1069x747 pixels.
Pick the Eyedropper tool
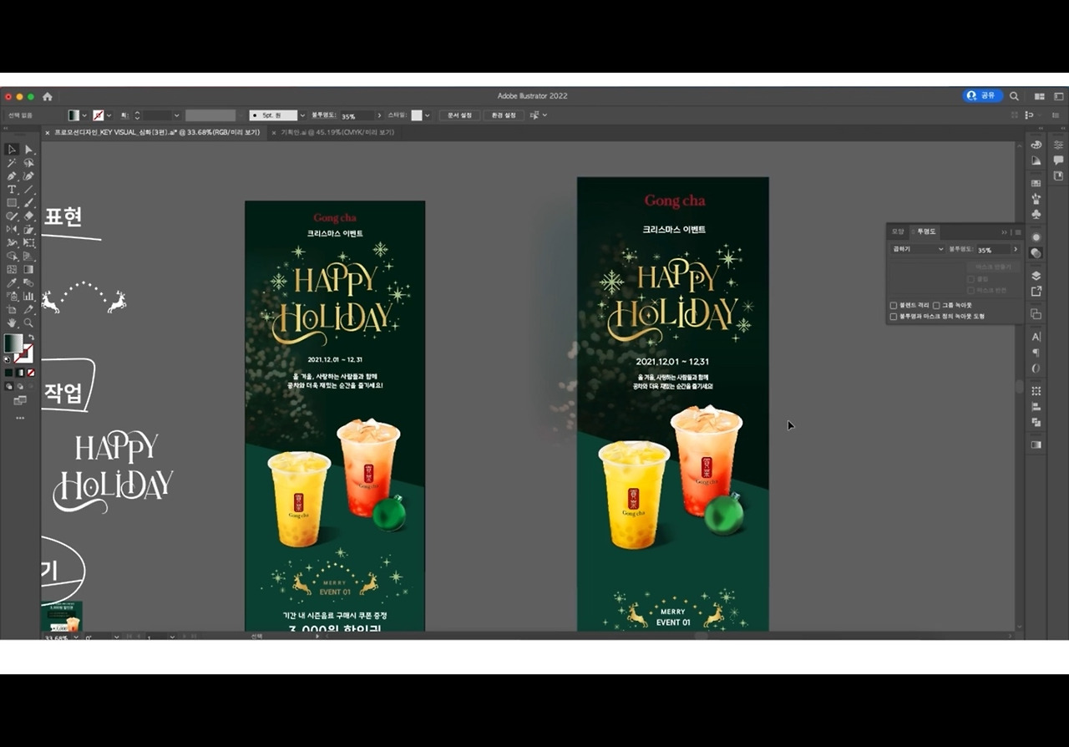tap(12, 283)
